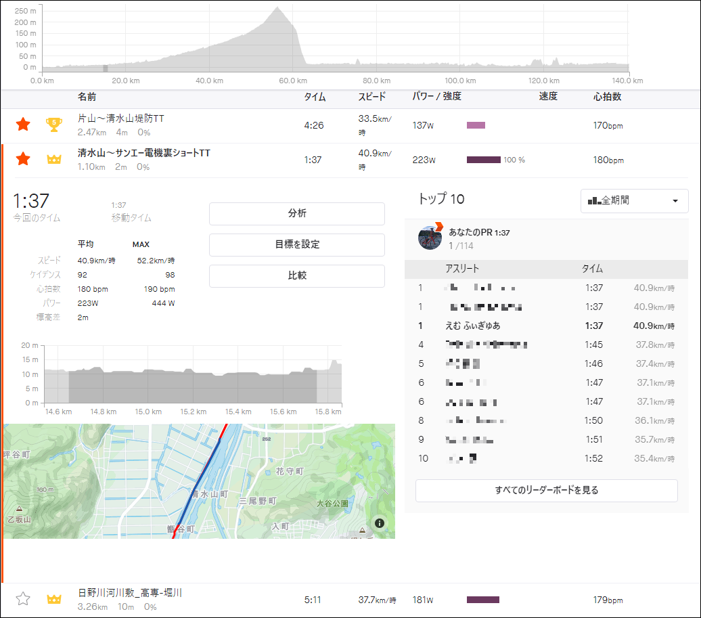Click the 分析 button
Screen dimensions: 701x618
pyautogui.click(x=297, y=213)
